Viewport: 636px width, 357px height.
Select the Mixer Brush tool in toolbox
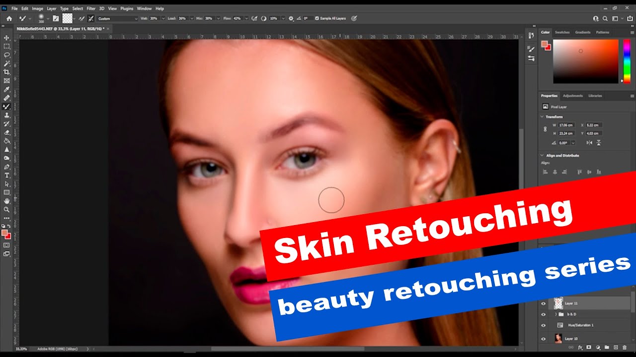tap(7, 106)
